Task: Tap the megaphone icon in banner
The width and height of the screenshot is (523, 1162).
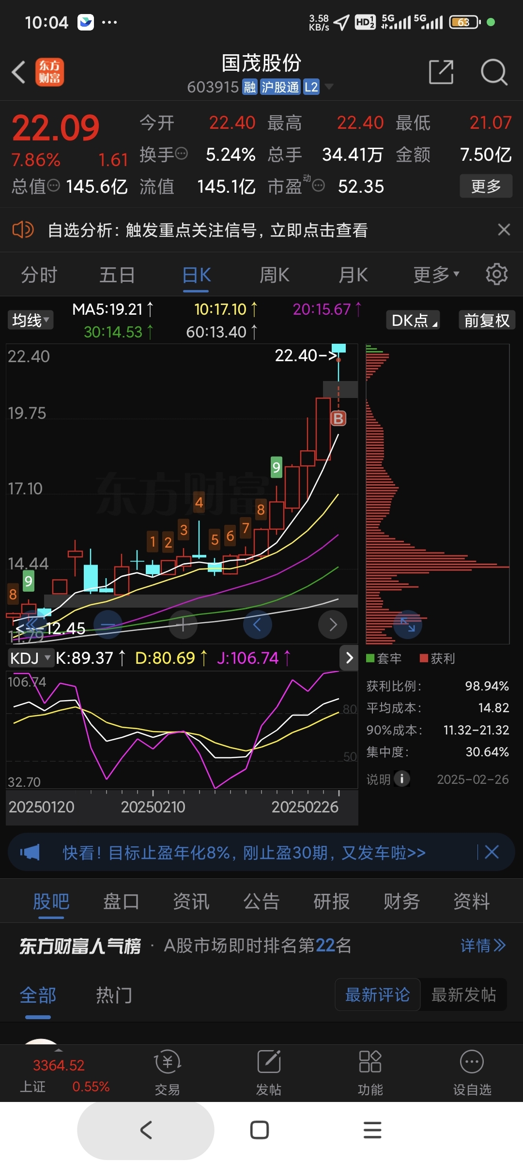Action: 30,852
